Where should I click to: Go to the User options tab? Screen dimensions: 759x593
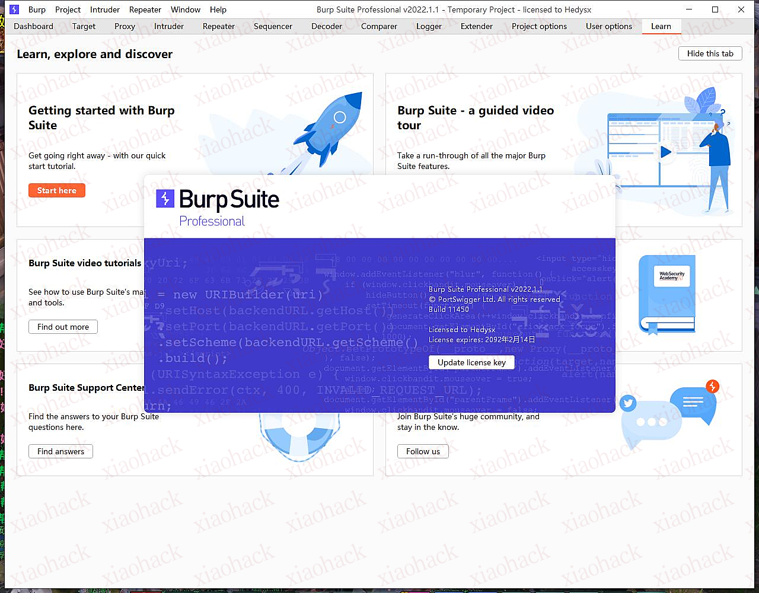(608, 26)
